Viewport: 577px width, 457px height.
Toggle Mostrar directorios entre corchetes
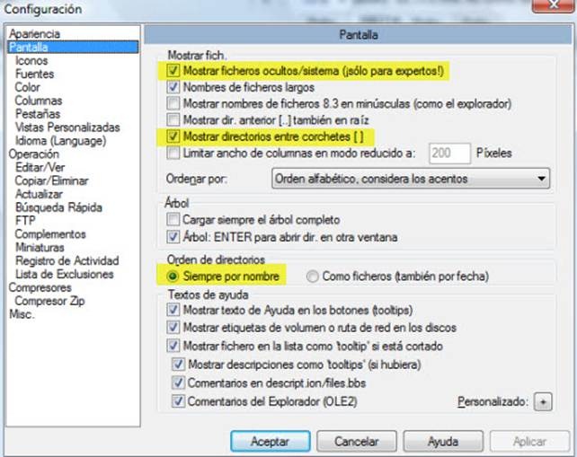pos(173,136)
